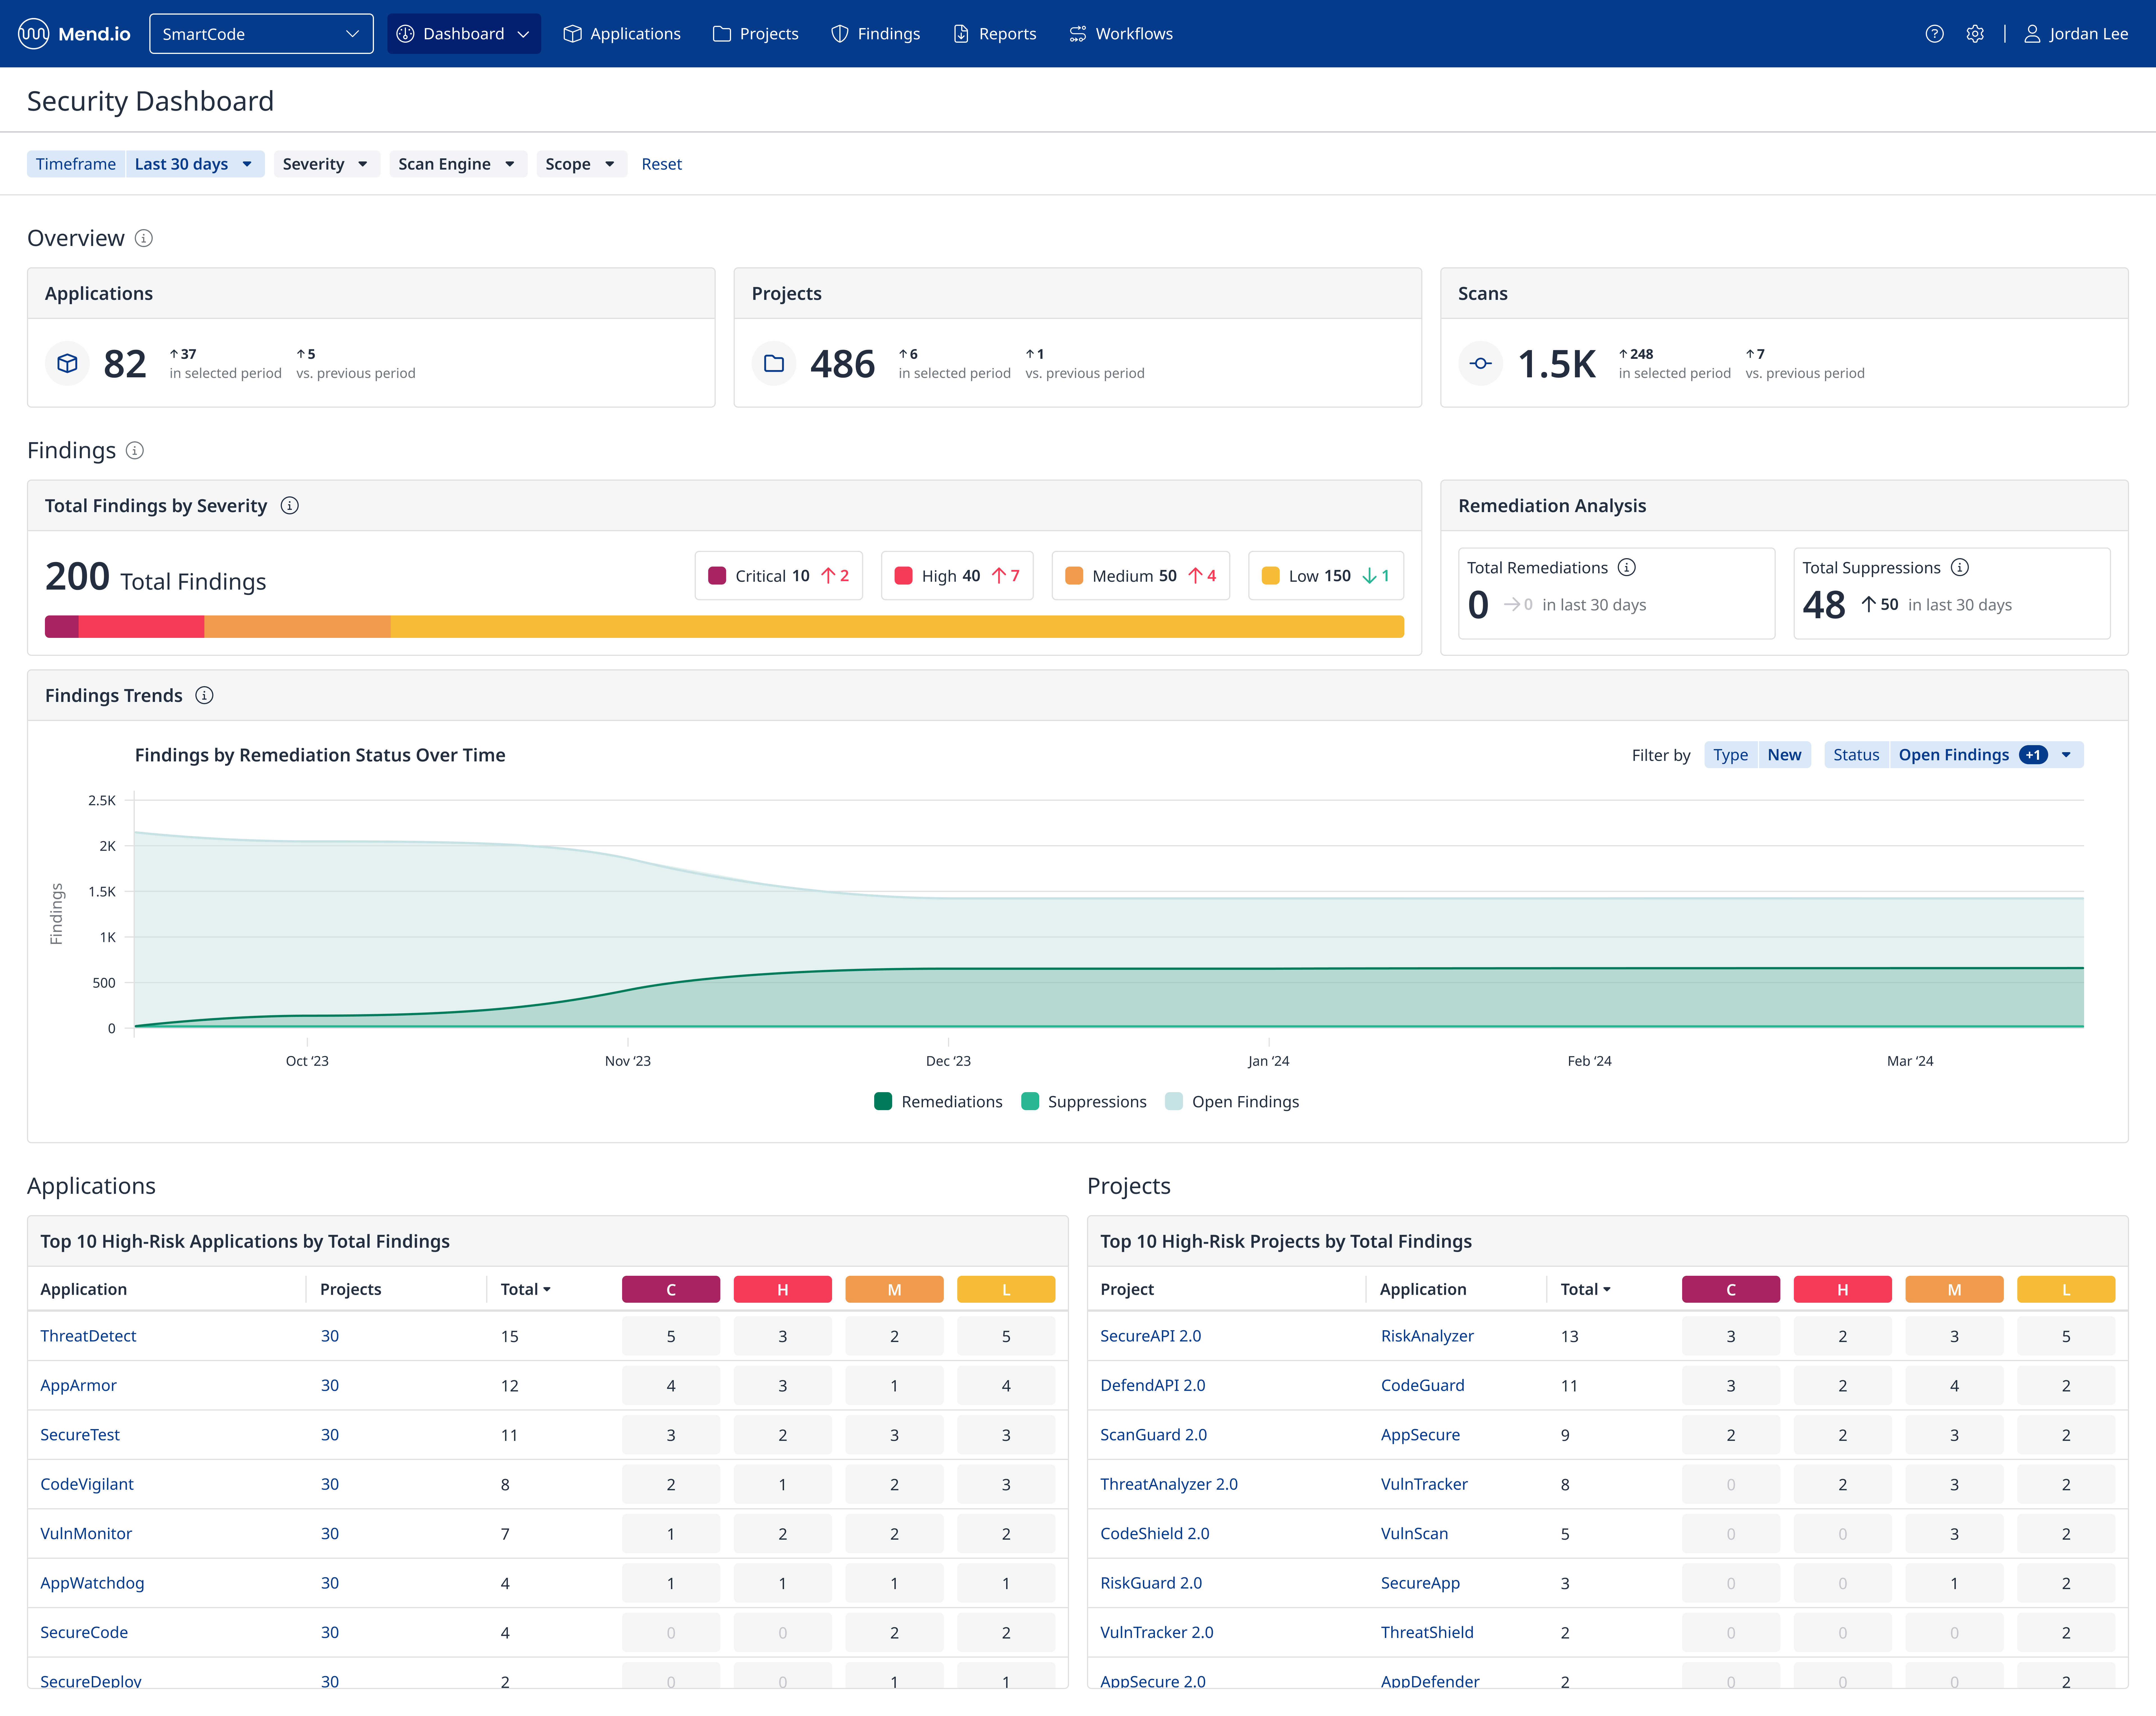
Task: Click info icon next to Overview heading
Action: (x=144, y=238)
